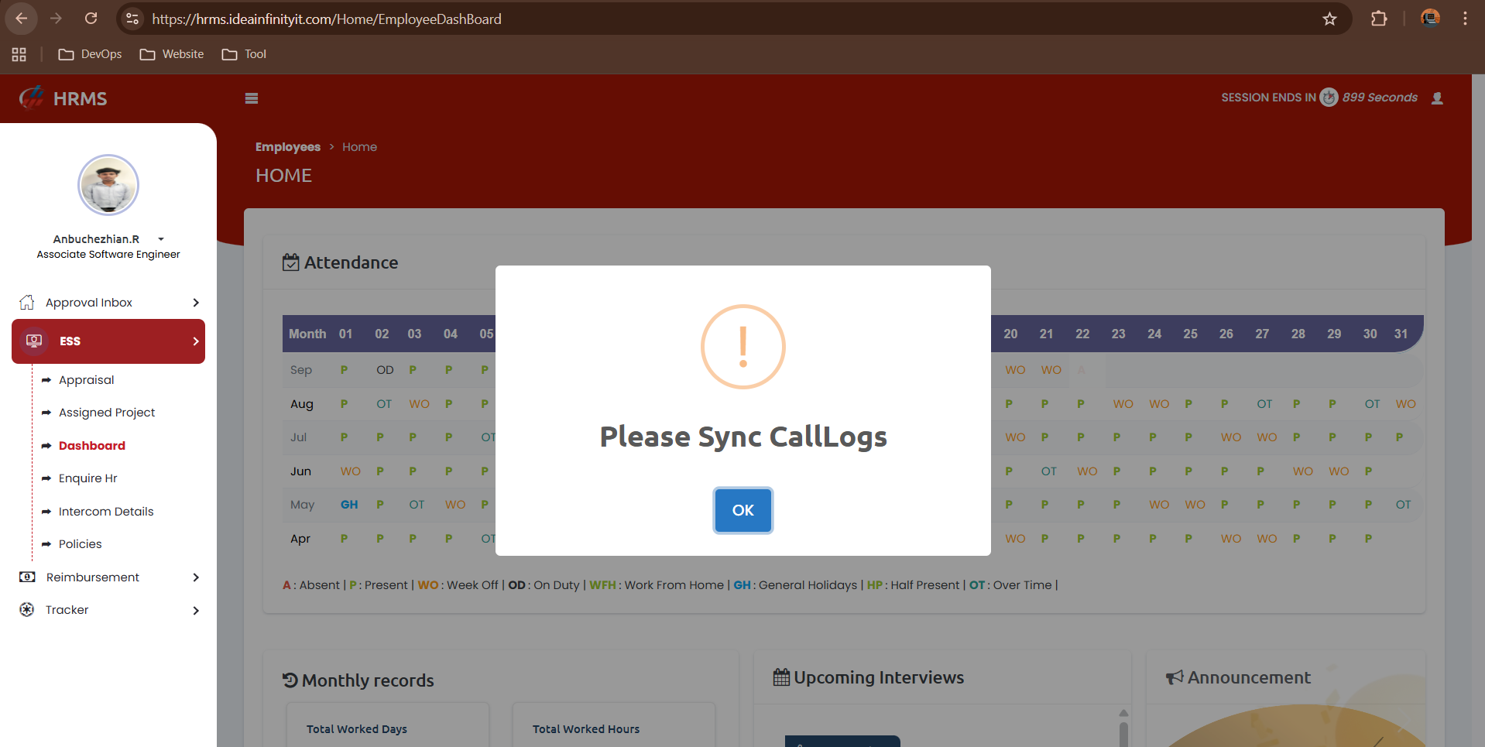Open the Tool bookmark folder
1485x747 pixels.
(x=244, y=54)
